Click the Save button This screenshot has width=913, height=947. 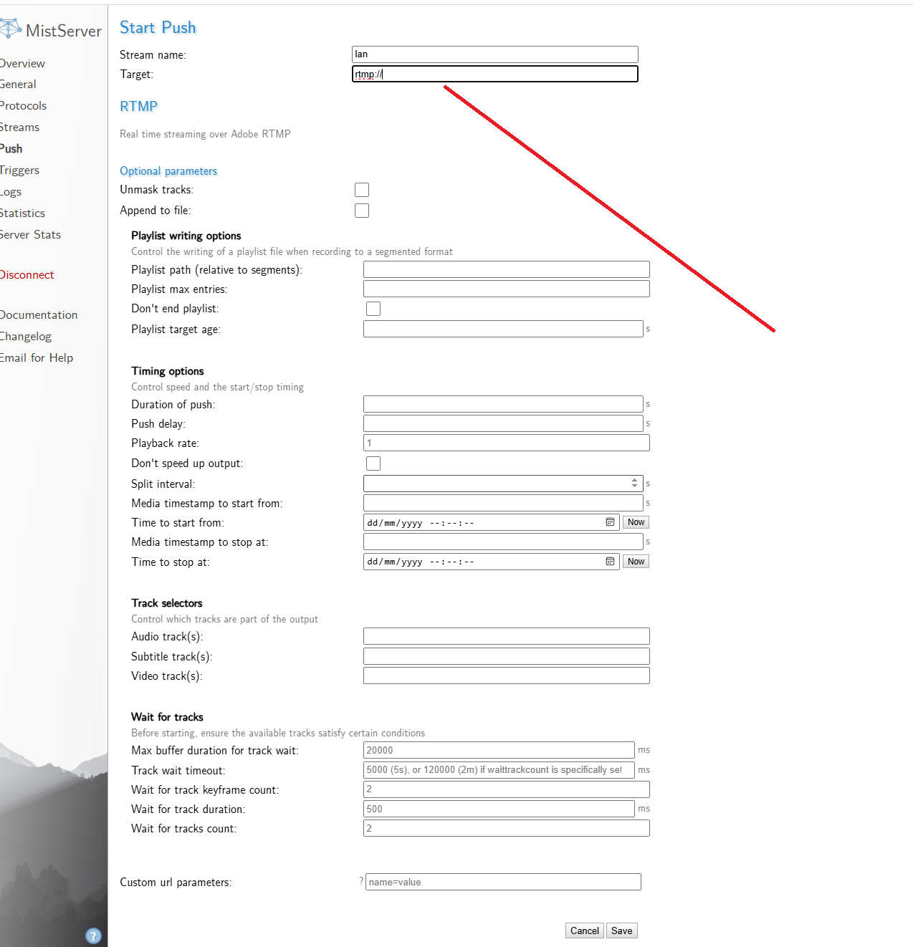(622, 931)
